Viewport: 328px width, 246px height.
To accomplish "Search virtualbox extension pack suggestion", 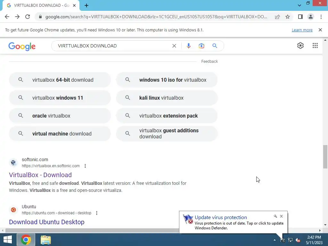I will point(167,116).
